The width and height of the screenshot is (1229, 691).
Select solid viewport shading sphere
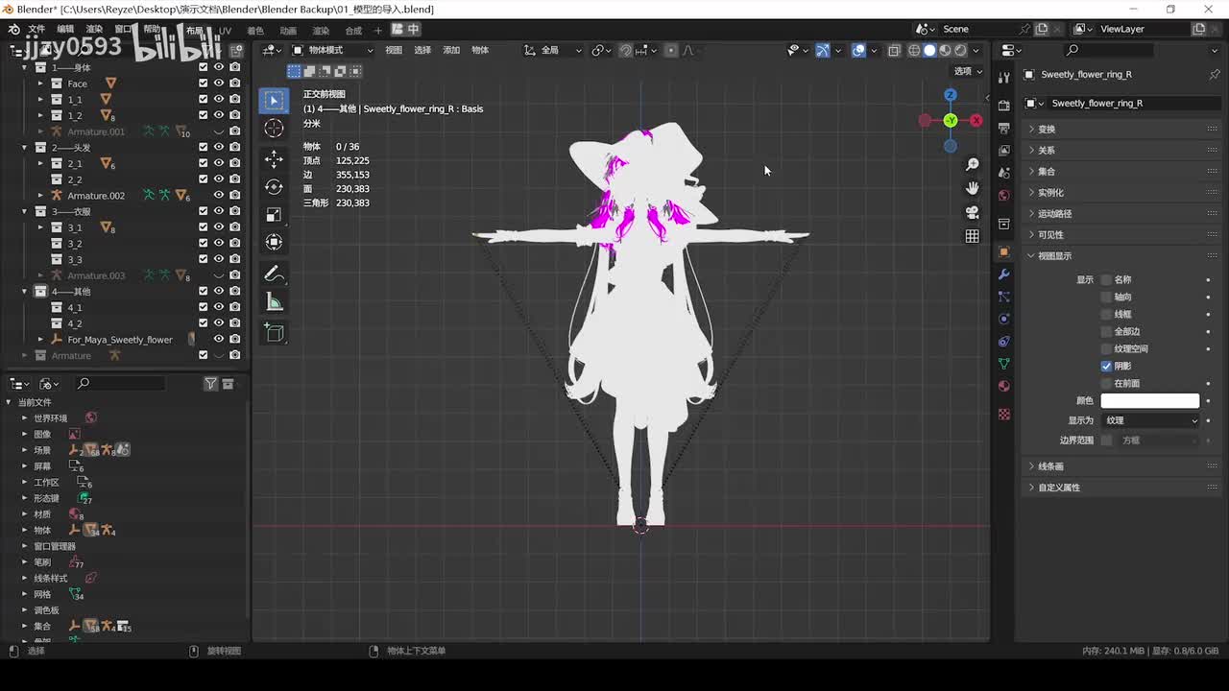pyautogui.click(x=929, y=51)
